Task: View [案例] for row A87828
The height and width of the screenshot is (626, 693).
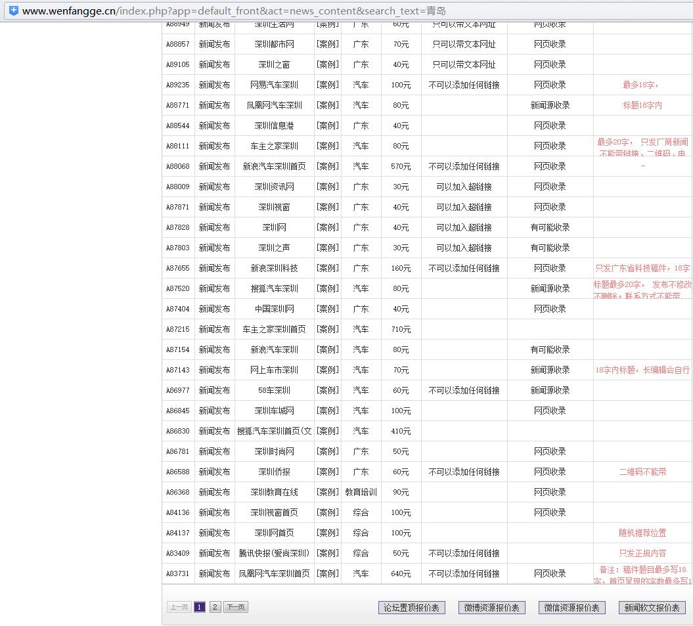Action: click(x=328, y=227)
